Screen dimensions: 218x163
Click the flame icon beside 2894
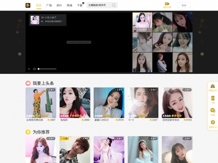click(82, 120)
